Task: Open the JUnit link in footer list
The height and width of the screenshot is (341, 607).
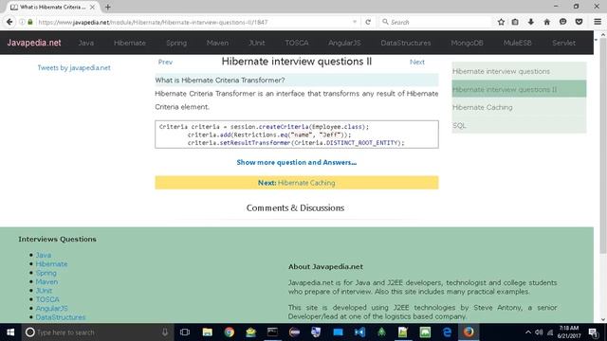Action: 44,291
